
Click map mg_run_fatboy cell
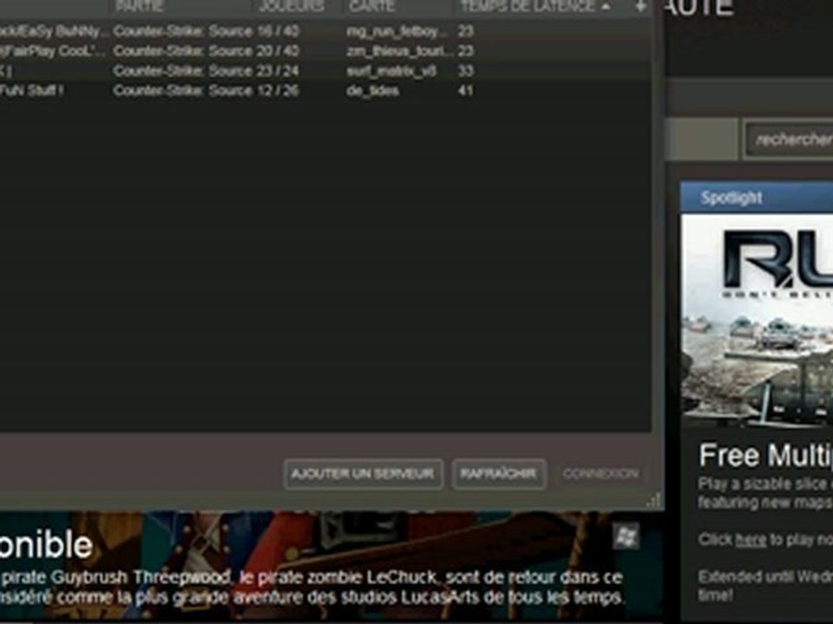(x=397, y=31)
